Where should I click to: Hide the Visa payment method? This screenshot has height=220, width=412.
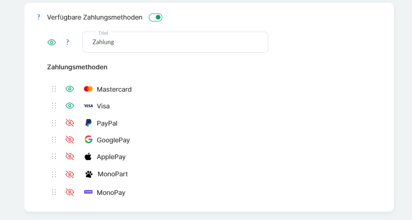tap(70, 106)
